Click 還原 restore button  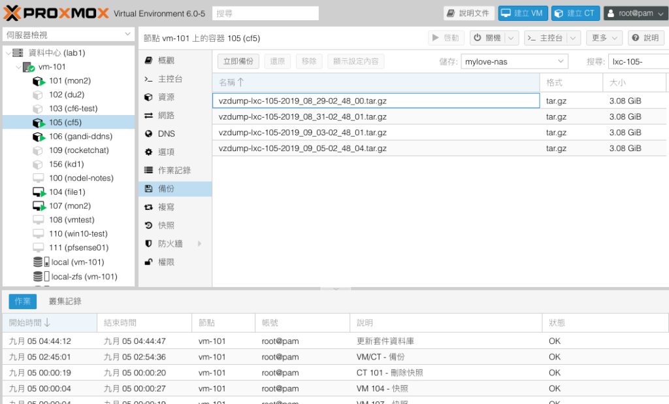[277, 61]
